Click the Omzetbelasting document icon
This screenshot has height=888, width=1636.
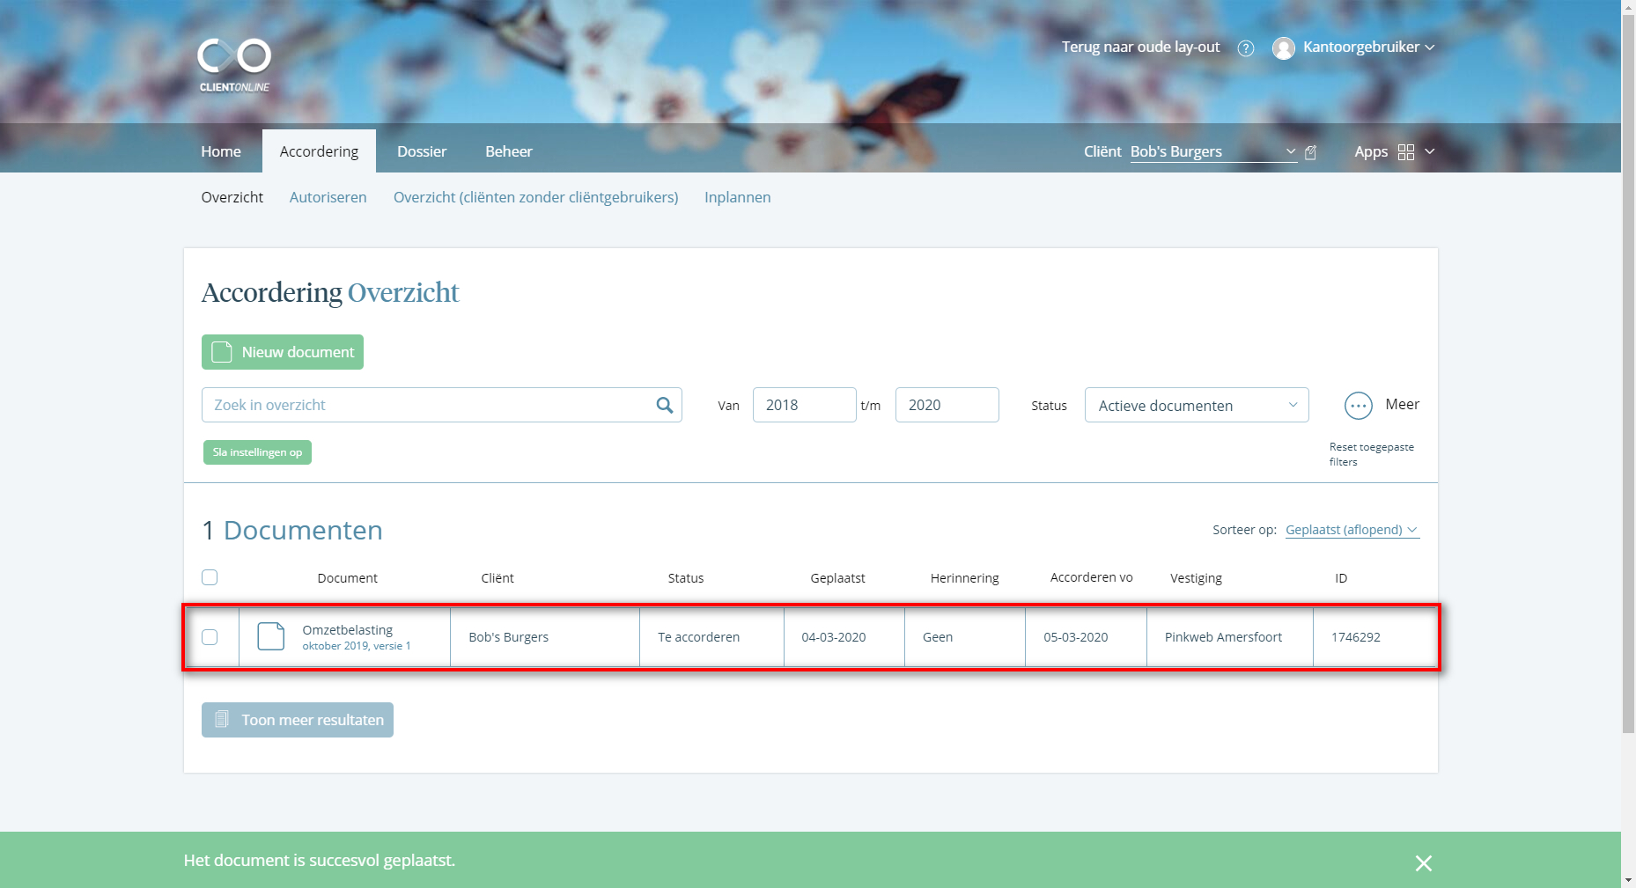[271, 636]
